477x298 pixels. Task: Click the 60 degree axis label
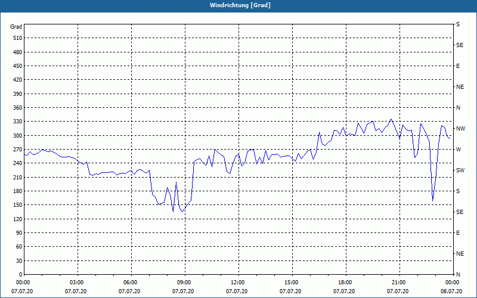[19, 247]
